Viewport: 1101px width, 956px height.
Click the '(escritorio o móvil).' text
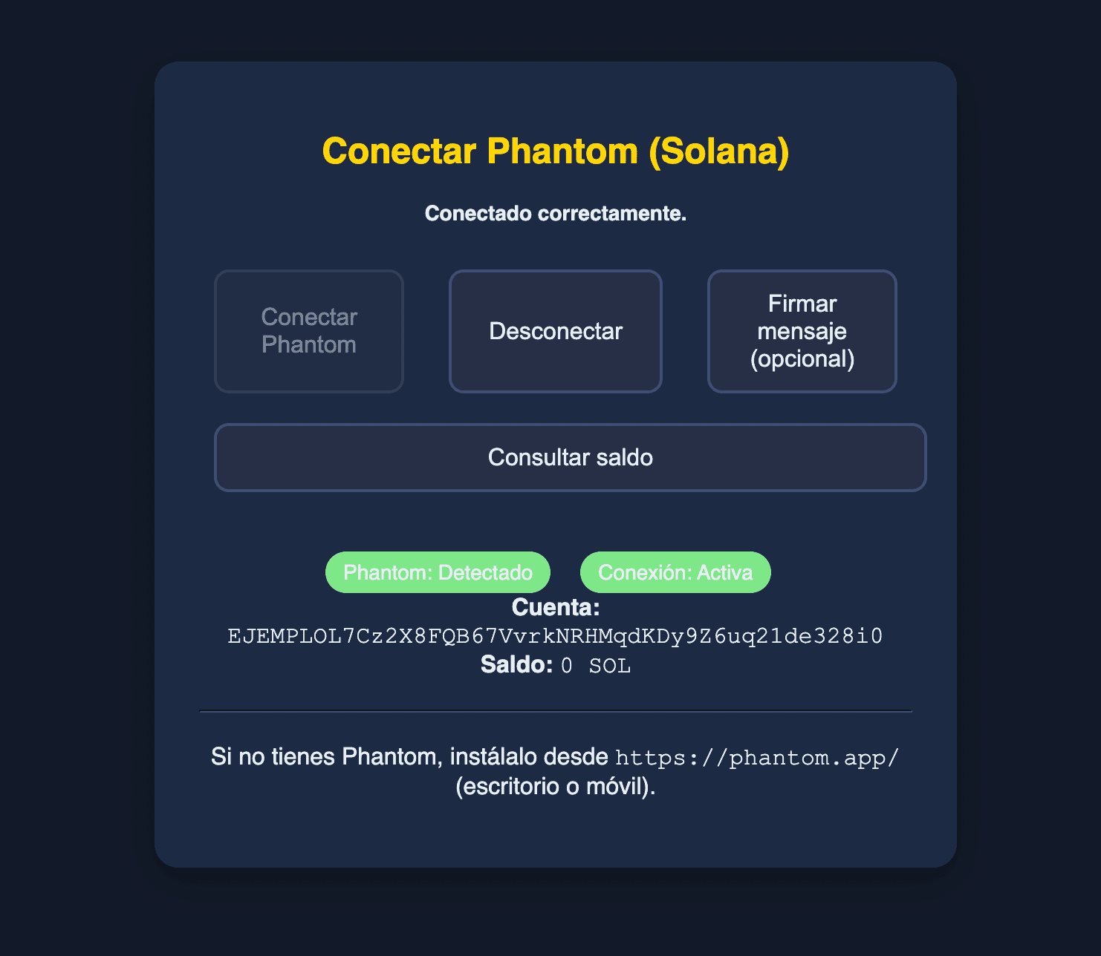pyautogui.click(x=555, y=786)
